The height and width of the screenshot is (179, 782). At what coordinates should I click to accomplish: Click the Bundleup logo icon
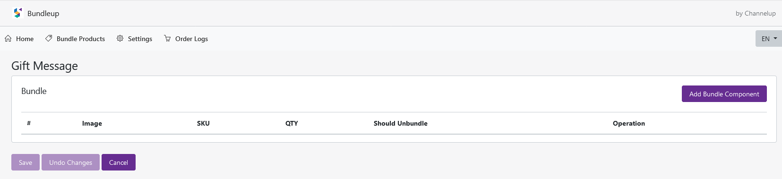click(17, 13)
